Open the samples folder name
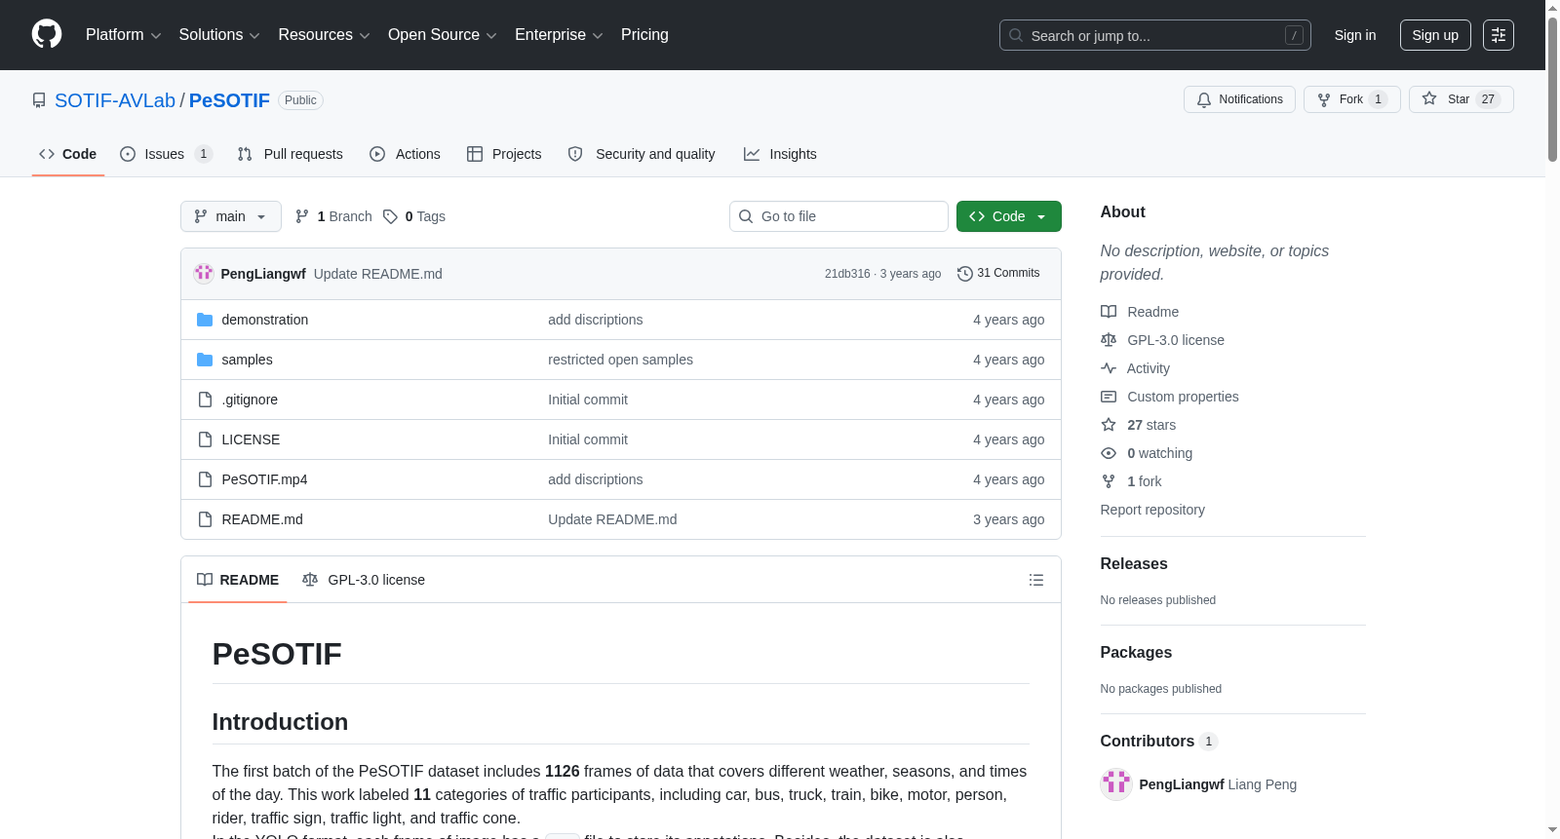 pyautogui.click(x=247, y=360)
